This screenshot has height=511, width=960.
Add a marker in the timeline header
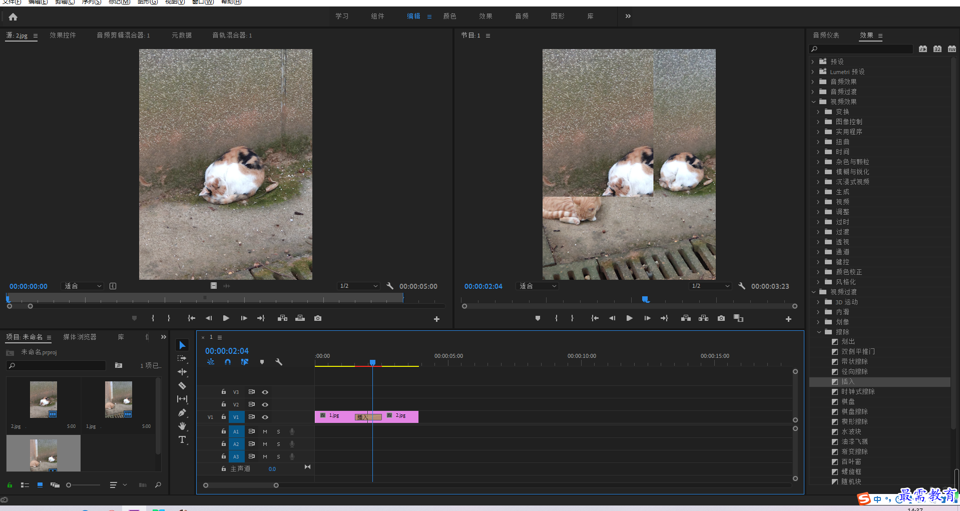click(262, 362)
